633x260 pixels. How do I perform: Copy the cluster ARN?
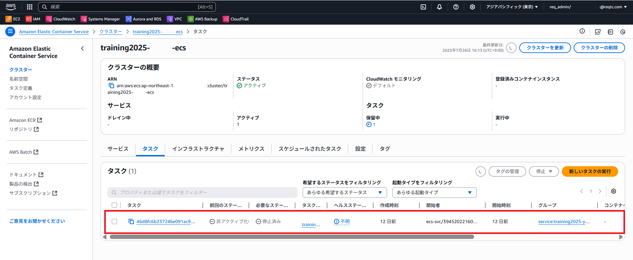click(111, 86)
